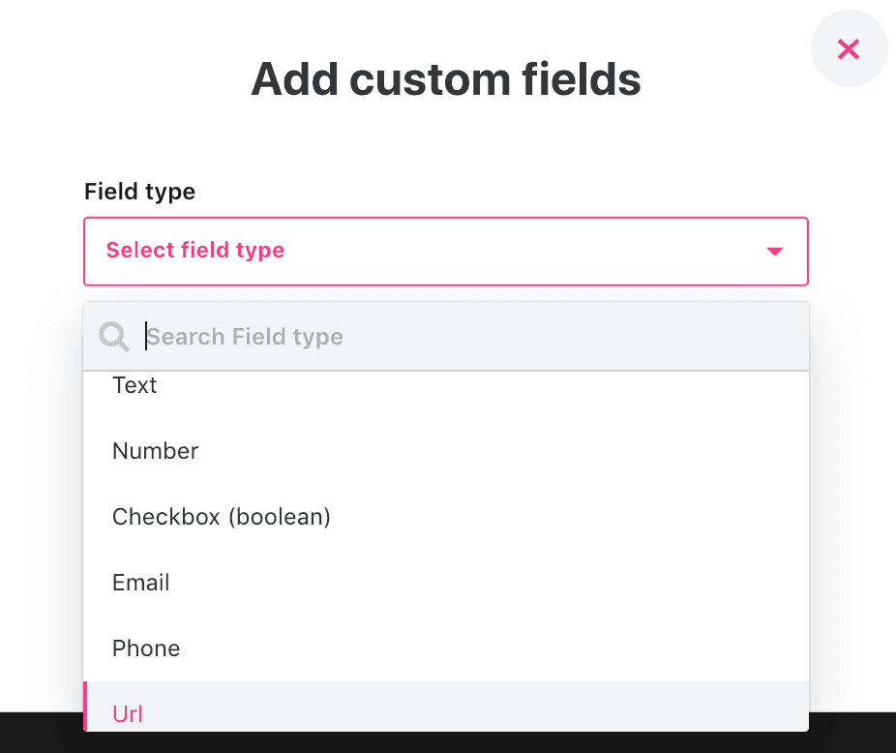This screenshot has height=753, width=896.
Task: Click the word 'boolean' in Checkbox option
Action: tap(280, 517)
